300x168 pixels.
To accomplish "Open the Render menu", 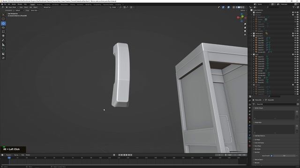I will pos(14,4).
